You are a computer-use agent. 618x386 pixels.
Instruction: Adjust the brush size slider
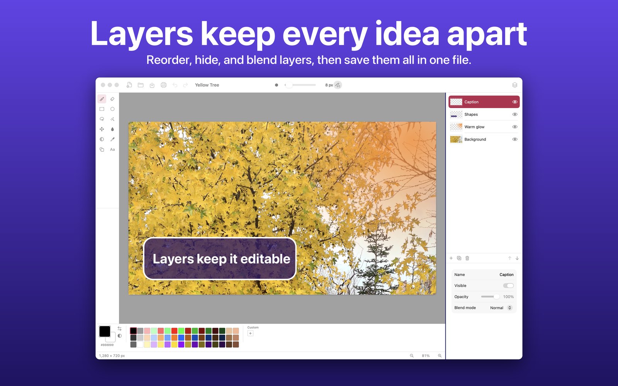[x=301, y=85]
